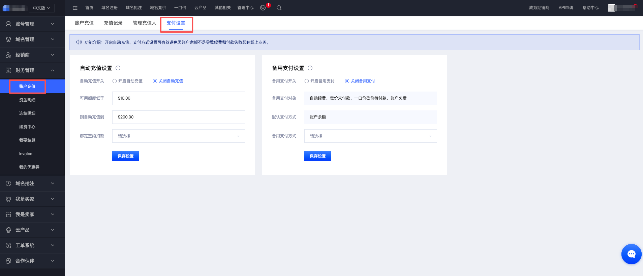Click 保存设置 under auto recharge settings
Screen dimensions: 643x276
tap(125, 156)
